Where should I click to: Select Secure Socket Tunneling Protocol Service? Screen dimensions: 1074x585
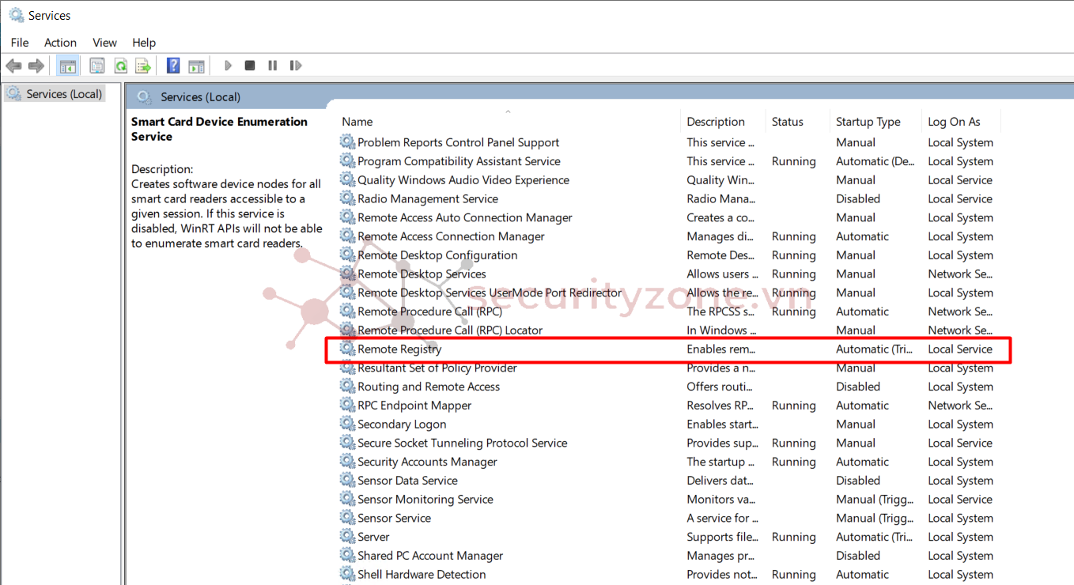tap(462, 443)
